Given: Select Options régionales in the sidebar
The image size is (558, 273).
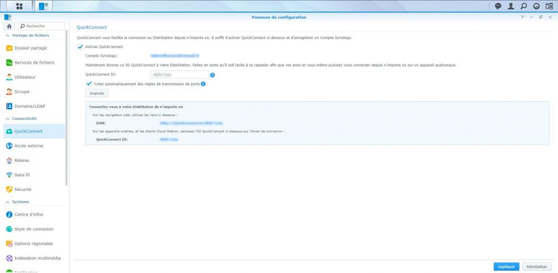Looking at the screenshot, I should (x=34, y=244).
